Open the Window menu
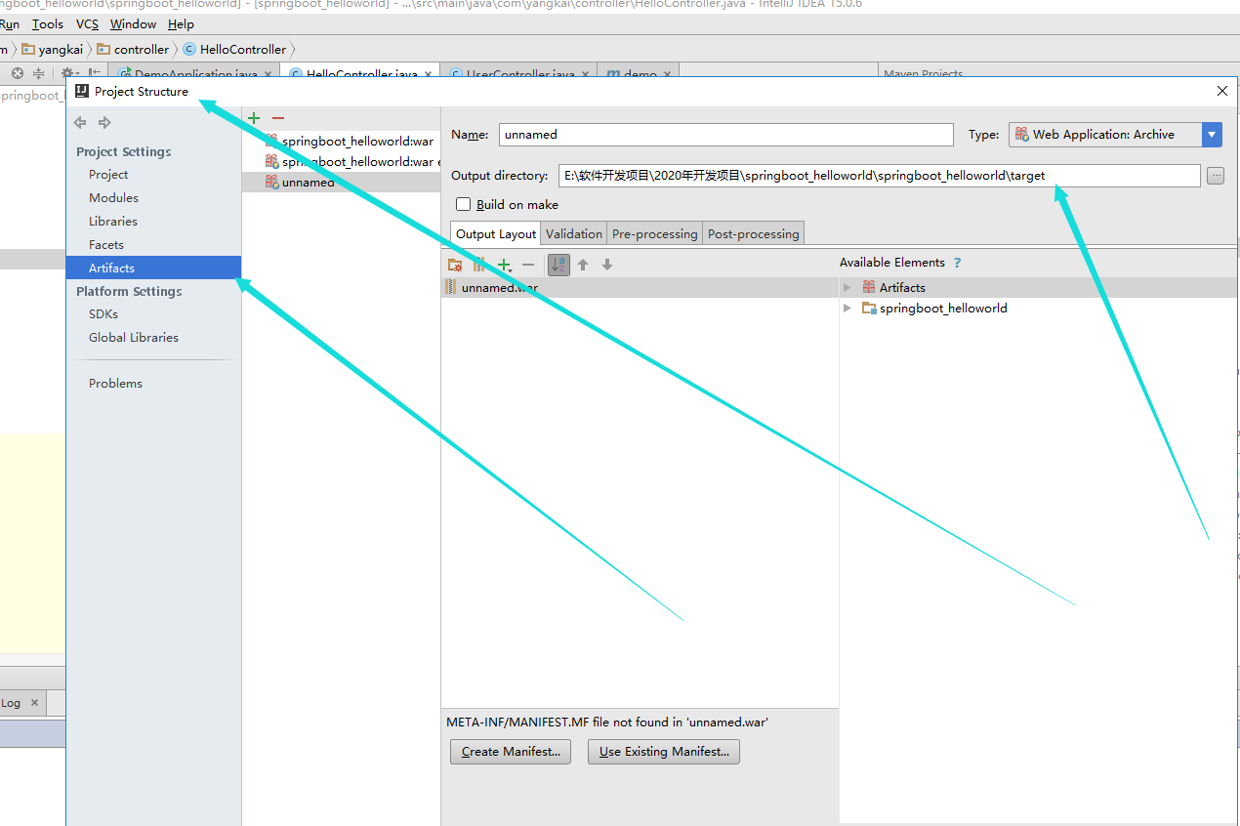The width and height of the screenshot is (1240, 826). point(134,24)
